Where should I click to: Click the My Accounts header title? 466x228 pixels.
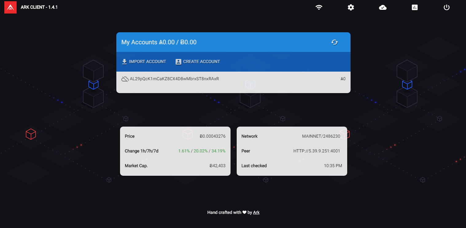click(159, 42)
